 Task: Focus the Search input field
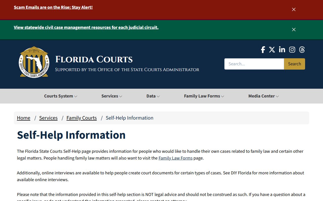click(x=254, y=64)
